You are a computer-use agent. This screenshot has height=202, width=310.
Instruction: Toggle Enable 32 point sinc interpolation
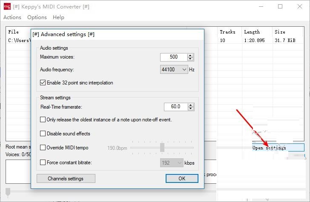click(x=43, y=83)
